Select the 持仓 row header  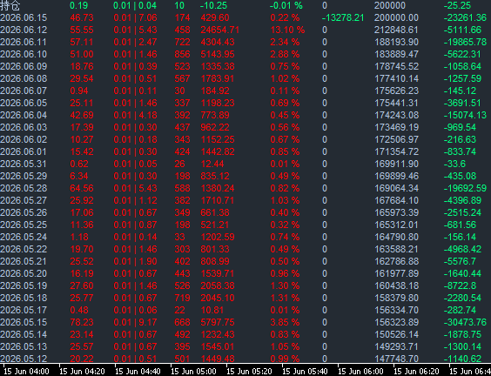(x=10, y=5)
